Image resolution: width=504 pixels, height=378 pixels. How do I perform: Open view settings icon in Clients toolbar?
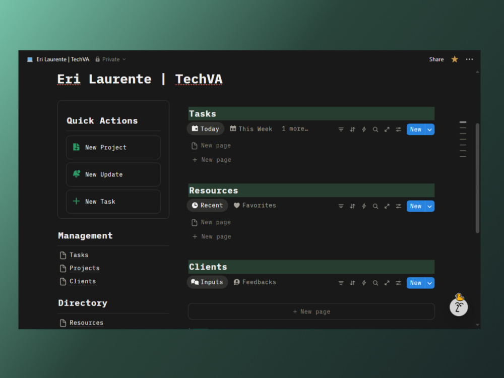coord(398,283)
